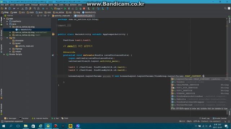This screenshot has width=231, height=129.
Task: Click the Undo arrow in the toolbar
Action: click(x=14, y=9)
